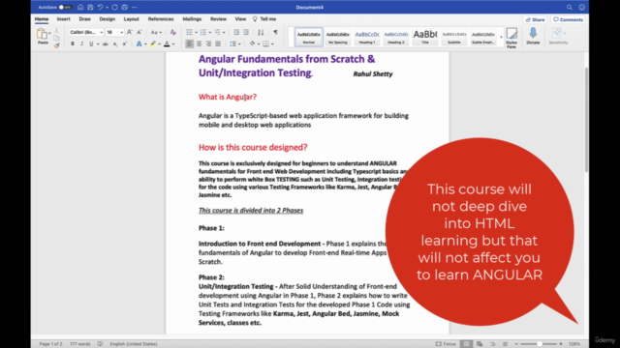Apply subscript formatting
The width and height of the screenshot is (620, 348).
115,43
